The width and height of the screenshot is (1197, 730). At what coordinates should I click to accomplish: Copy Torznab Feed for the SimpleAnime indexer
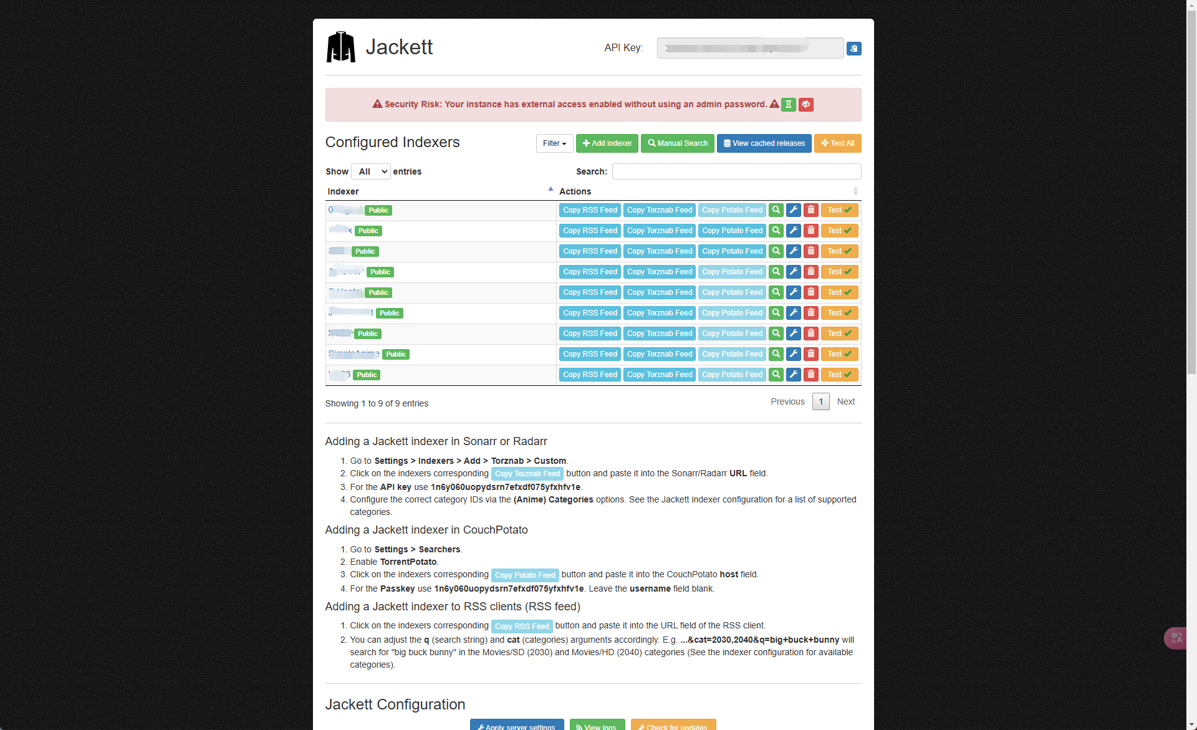[x=660, y=354]
